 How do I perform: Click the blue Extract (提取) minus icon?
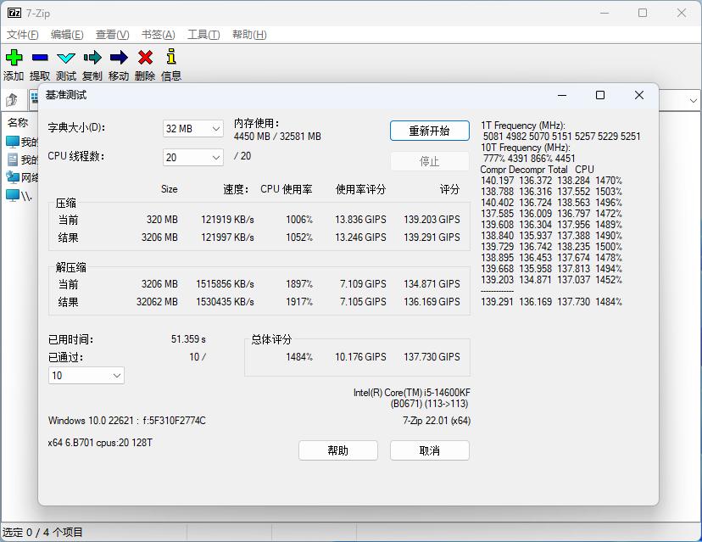click(x=40, y=58)
